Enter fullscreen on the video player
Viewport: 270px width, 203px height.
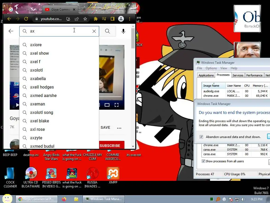pyautogui.click(x=117, y=105)
